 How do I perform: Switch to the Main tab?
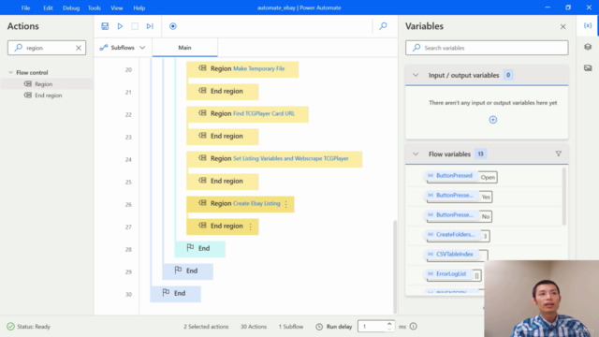tap(185, 48)
